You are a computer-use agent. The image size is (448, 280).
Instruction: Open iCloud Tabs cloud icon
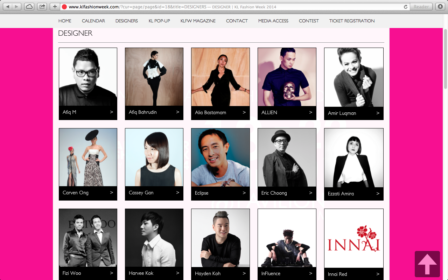[x=29, y=7]
